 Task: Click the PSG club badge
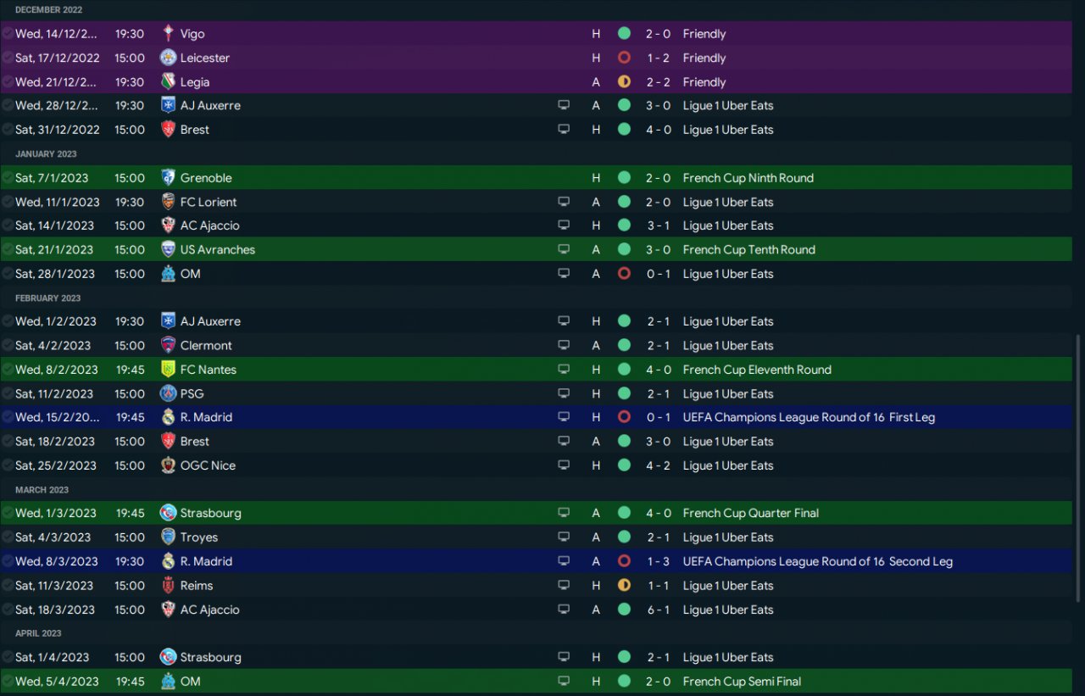pyautogui.click(x=168, y=393)
